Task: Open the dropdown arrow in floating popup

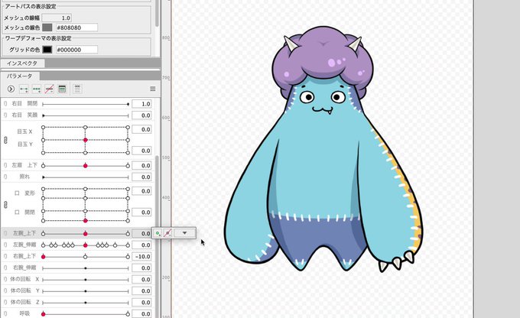Action: tap(185, 233)
